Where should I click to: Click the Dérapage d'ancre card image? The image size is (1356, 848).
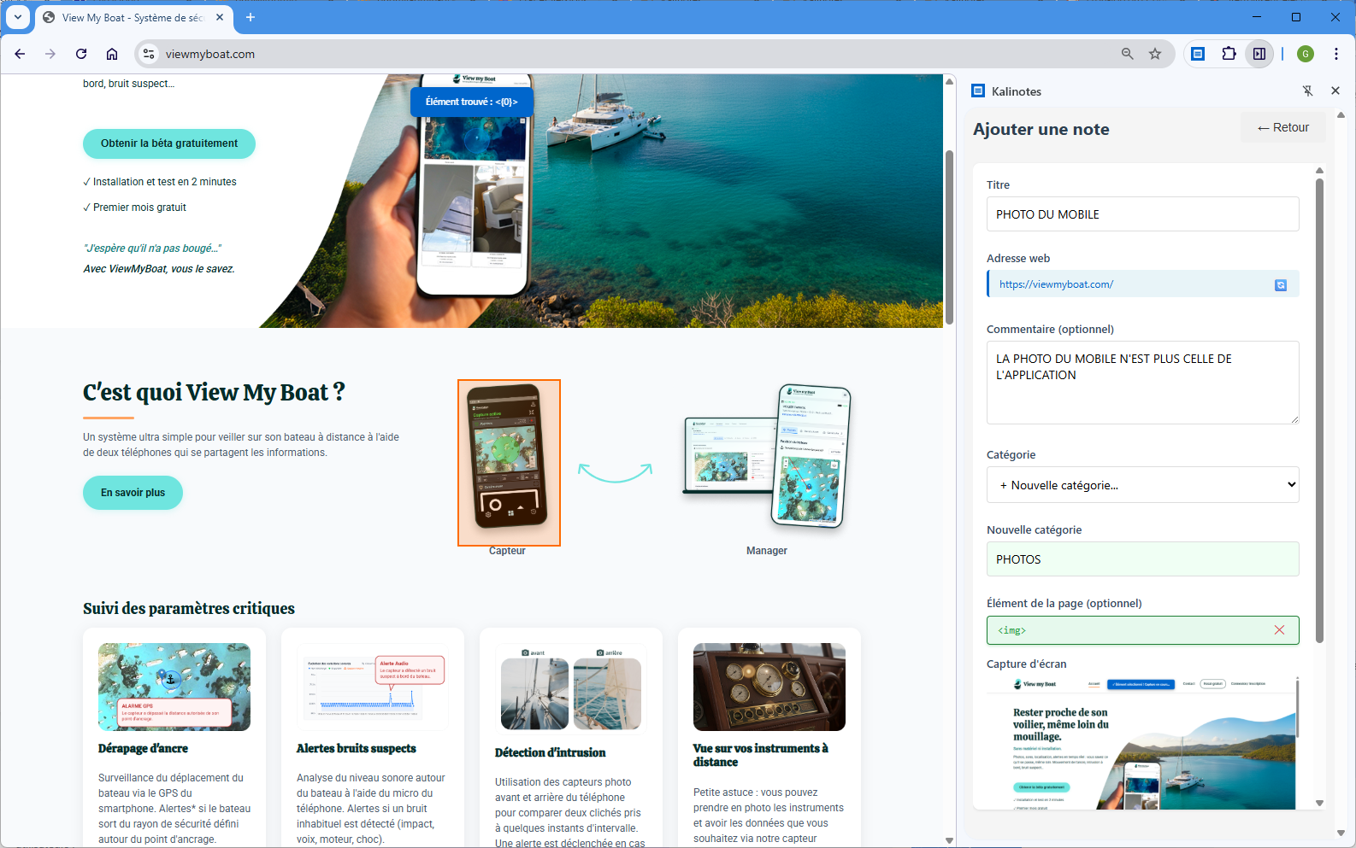174,687
